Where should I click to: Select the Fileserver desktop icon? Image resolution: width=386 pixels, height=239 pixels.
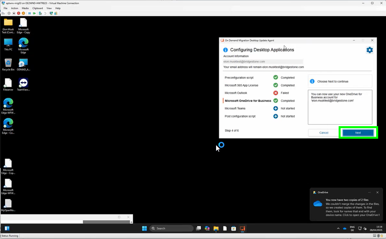point(8,85)
